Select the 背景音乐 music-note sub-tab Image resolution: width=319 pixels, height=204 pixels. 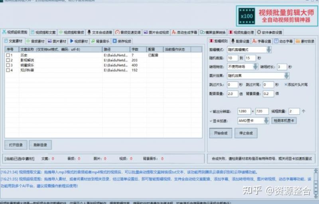[100, 41]
